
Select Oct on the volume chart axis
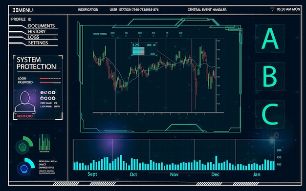(133, 174)
